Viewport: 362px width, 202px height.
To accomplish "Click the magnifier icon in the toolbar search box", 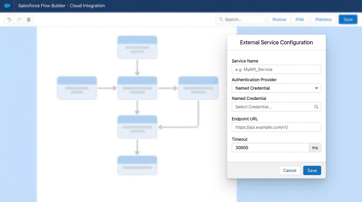I will coord(221,19).
